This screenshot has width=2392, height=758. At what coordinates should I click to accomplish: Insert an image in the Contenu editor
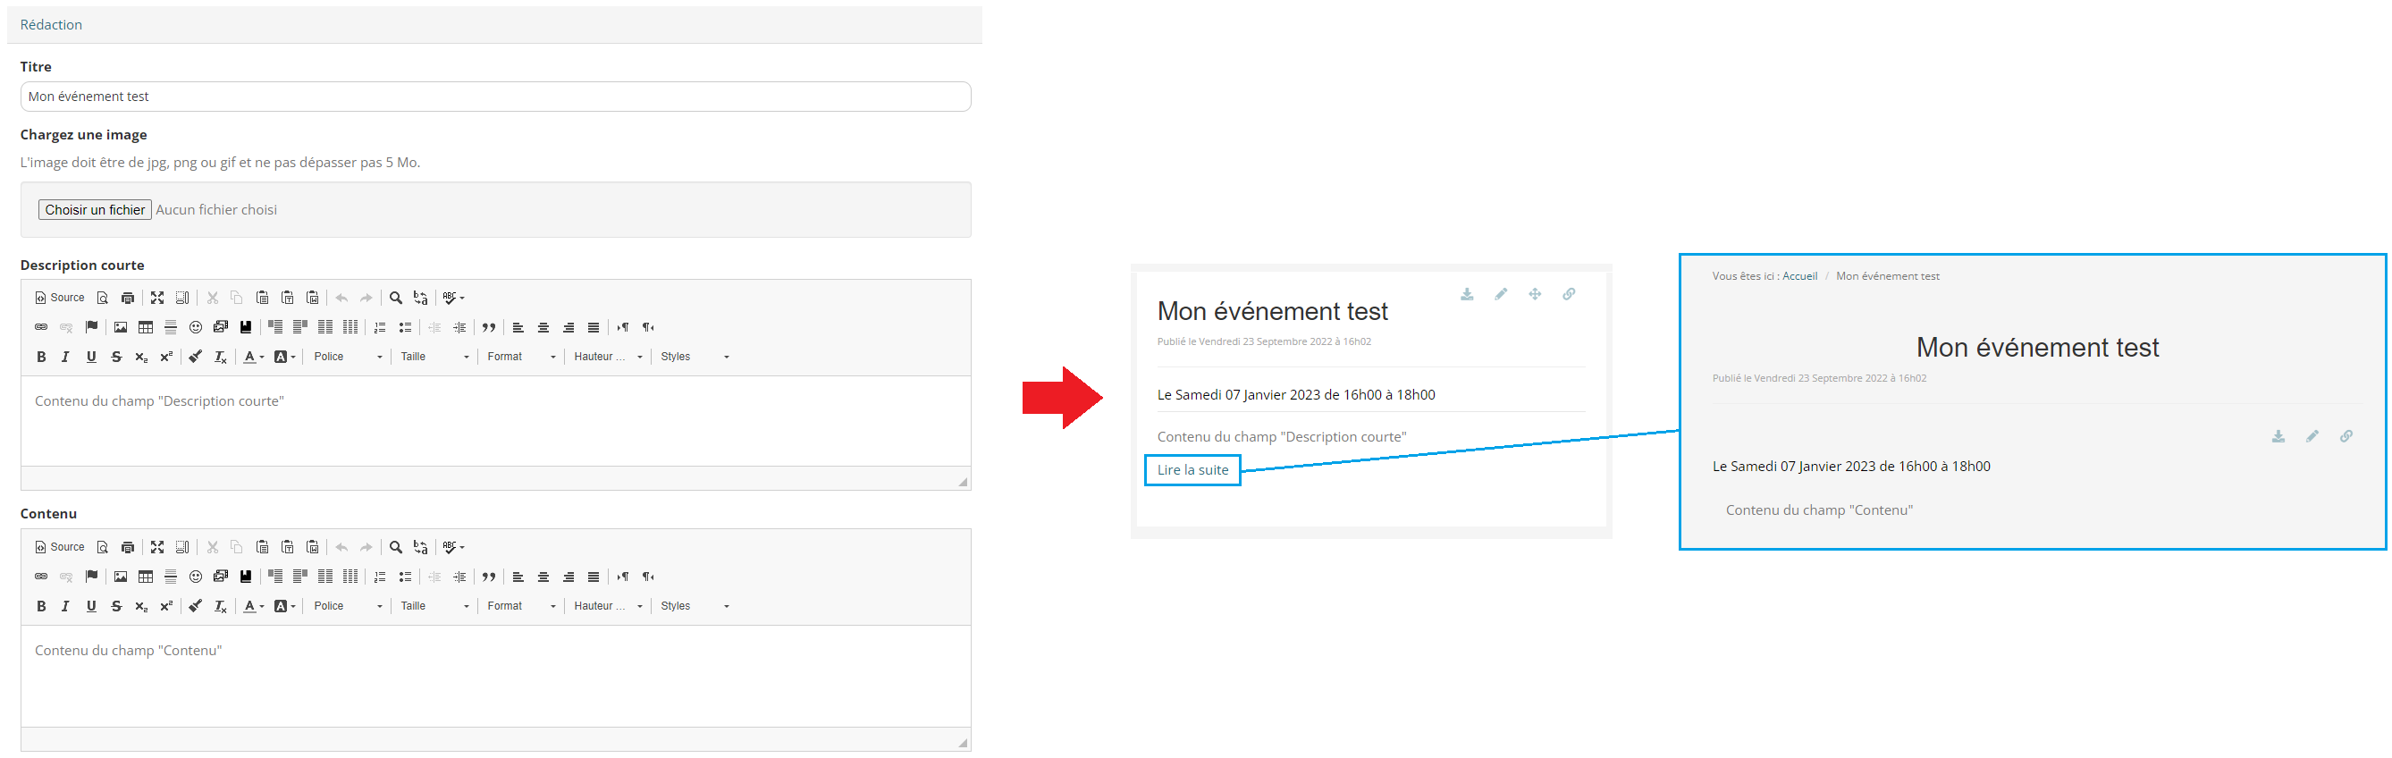(x=121, y=577)
